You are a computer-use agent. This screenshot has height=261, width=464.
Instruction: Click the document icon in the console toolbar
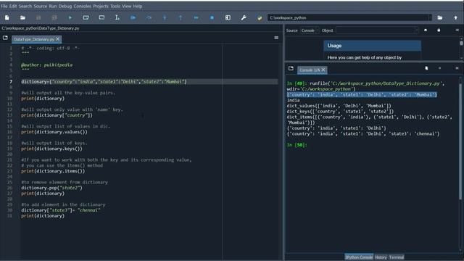click(x=427, y=68)
